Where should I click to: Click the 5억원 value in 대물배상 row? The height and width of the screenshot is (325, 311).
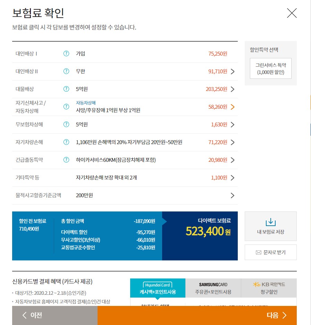[x=82, y=89]
